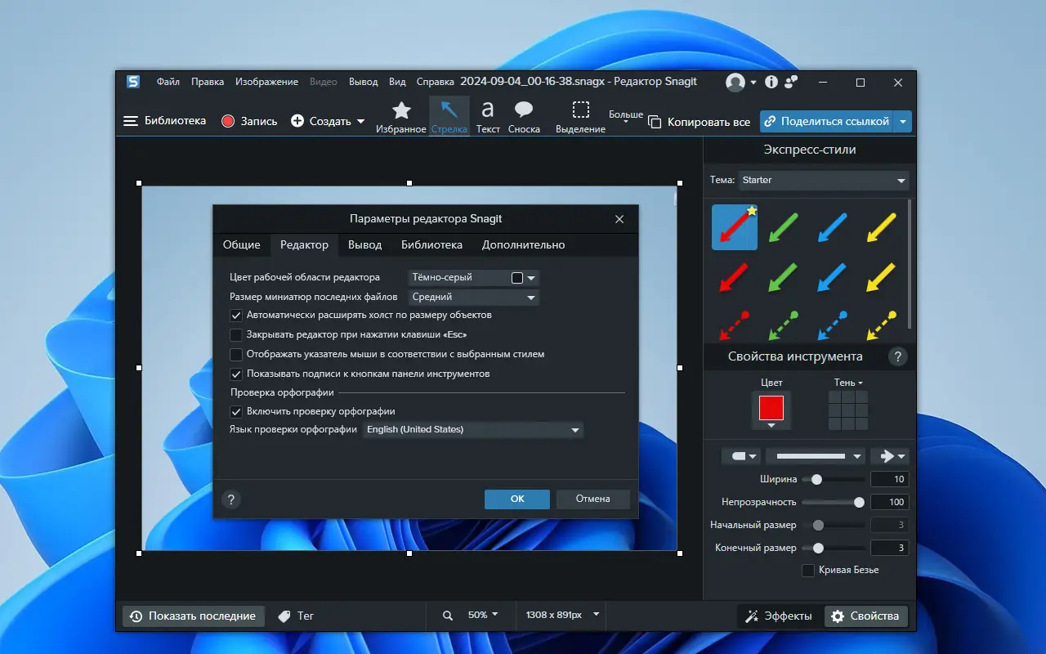Open the Цвет рабочей области редактора dropdown

(474, 278)
